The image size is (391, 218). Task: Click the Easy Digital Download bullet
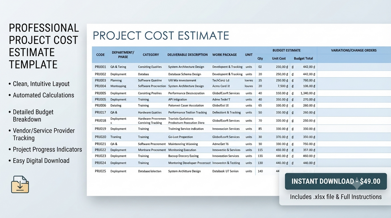[x=39, y=161]
